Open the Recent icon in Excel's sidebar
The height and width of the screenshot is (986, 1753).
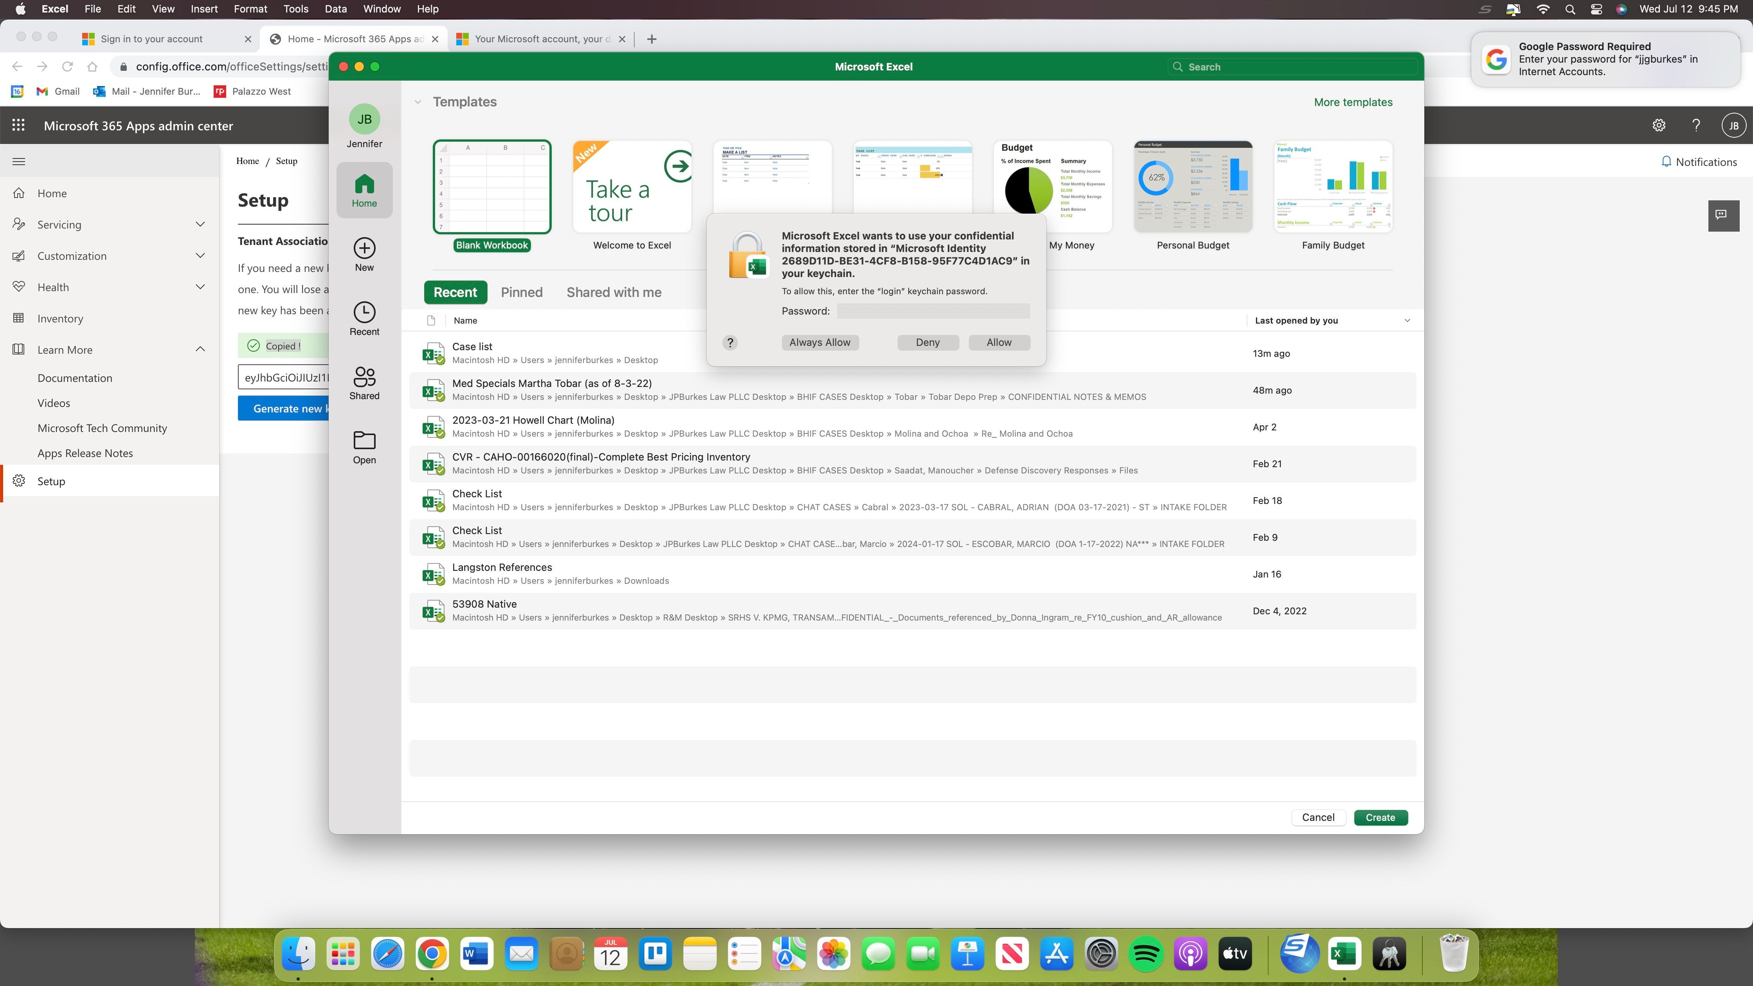[364, 317]
